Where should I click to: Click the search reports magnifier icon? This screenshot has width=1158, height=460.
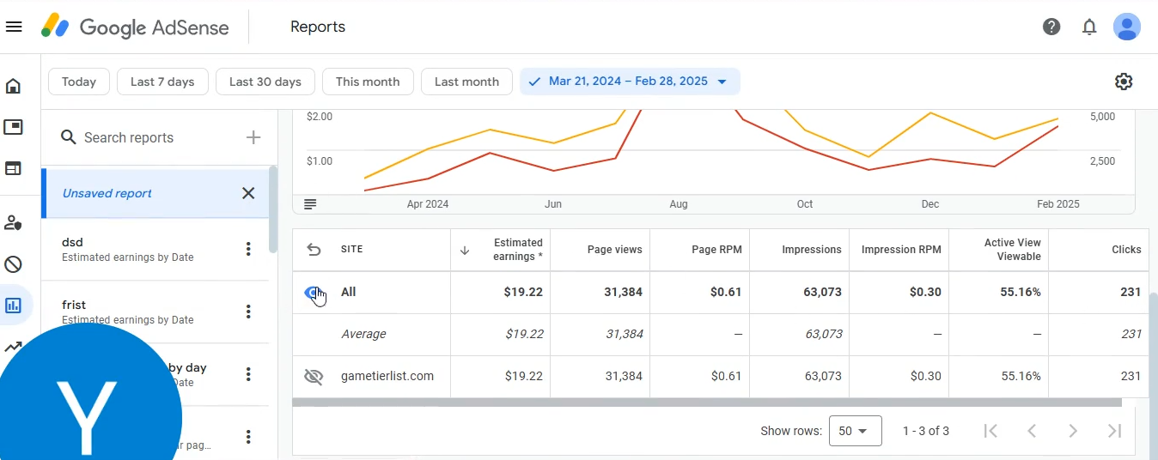pyautogui.click(x=69, y=137)
